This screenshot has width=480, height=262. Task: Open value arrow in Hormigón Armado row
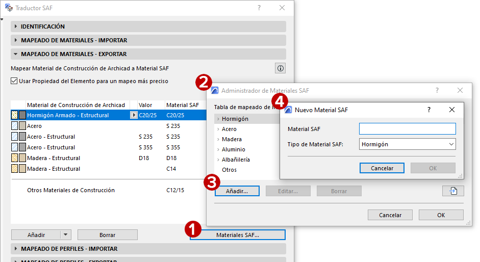(134, 115)
